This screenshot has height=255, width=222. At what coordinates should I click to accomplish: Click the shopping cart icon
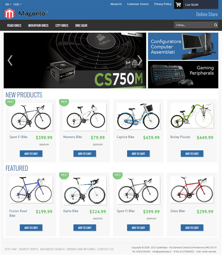tap(178, 4)
